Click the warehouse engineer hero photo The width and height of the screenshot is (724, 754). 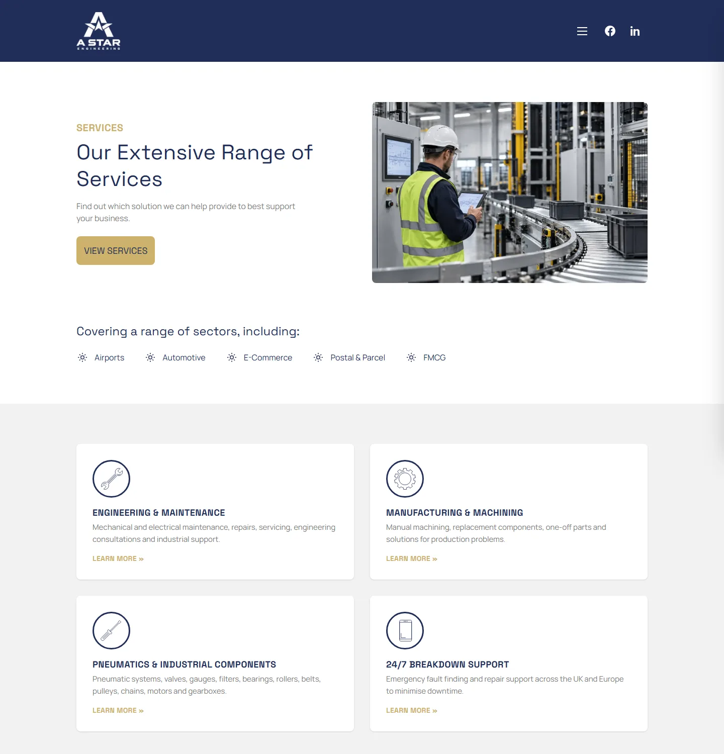pyautogui.click(x=510, y=193)
